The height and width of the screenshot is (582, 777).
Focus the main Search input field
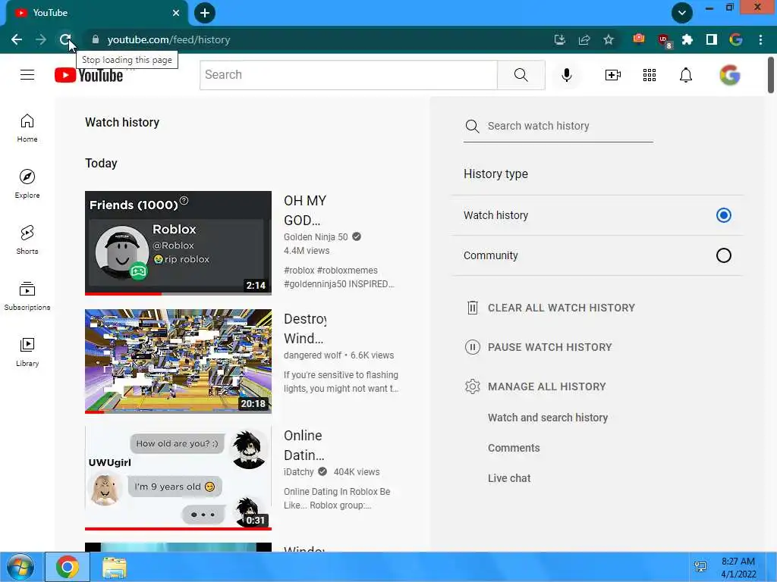coord(348,75)
